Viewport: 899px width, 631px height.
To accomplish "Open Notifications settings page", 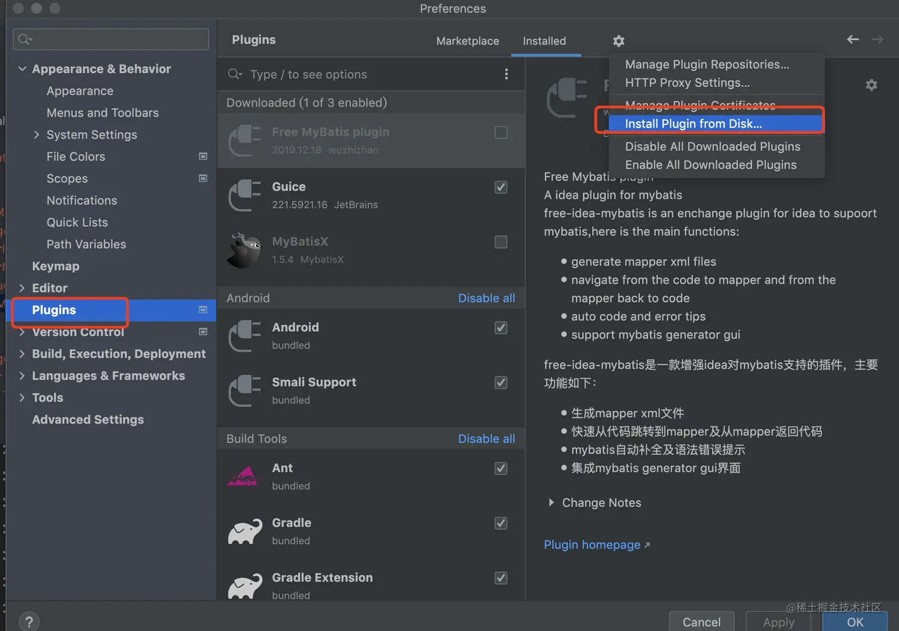I will coord(81,200).
